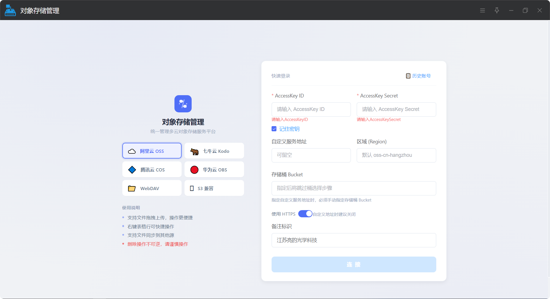Open the 历史账号 list
This screenshot has width=550, height=299.
(419, 76)
